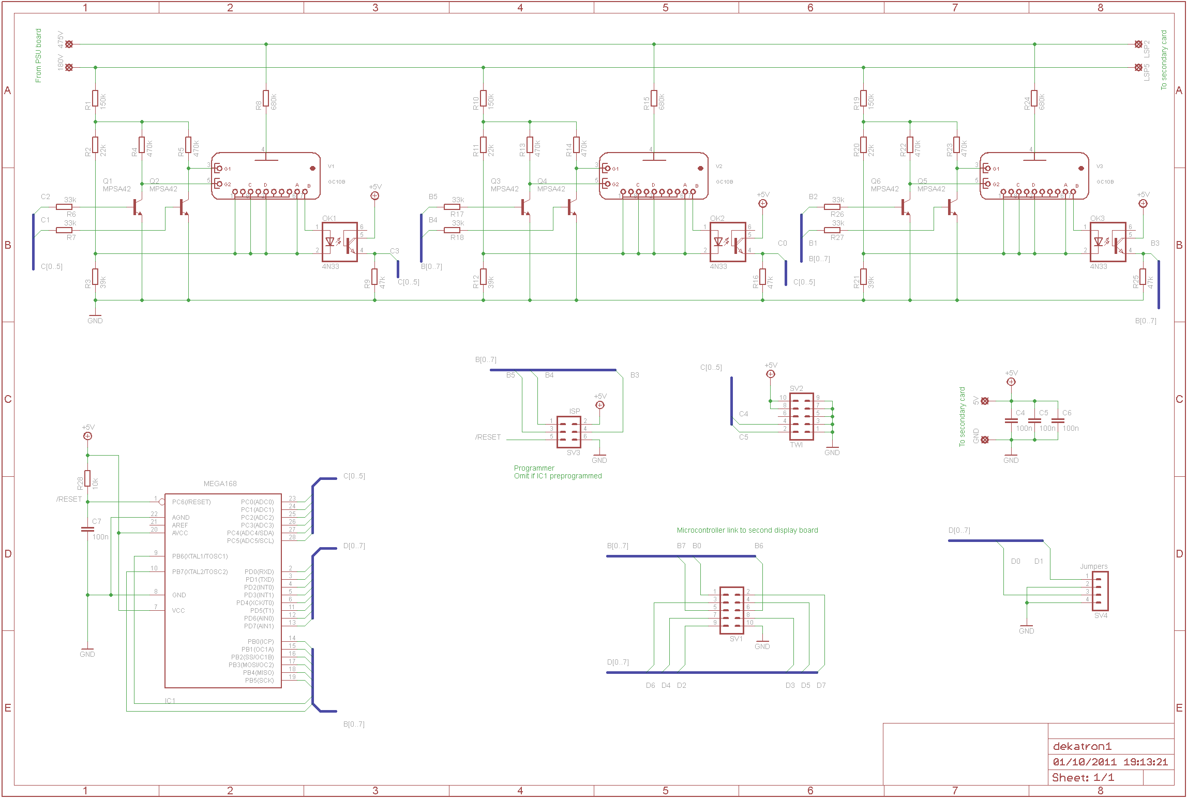Image resolution: width=1187 pixels, height=799 pixels.
Task: Click capacitor C7 100n symbol
Action: (x=87, y=529)
